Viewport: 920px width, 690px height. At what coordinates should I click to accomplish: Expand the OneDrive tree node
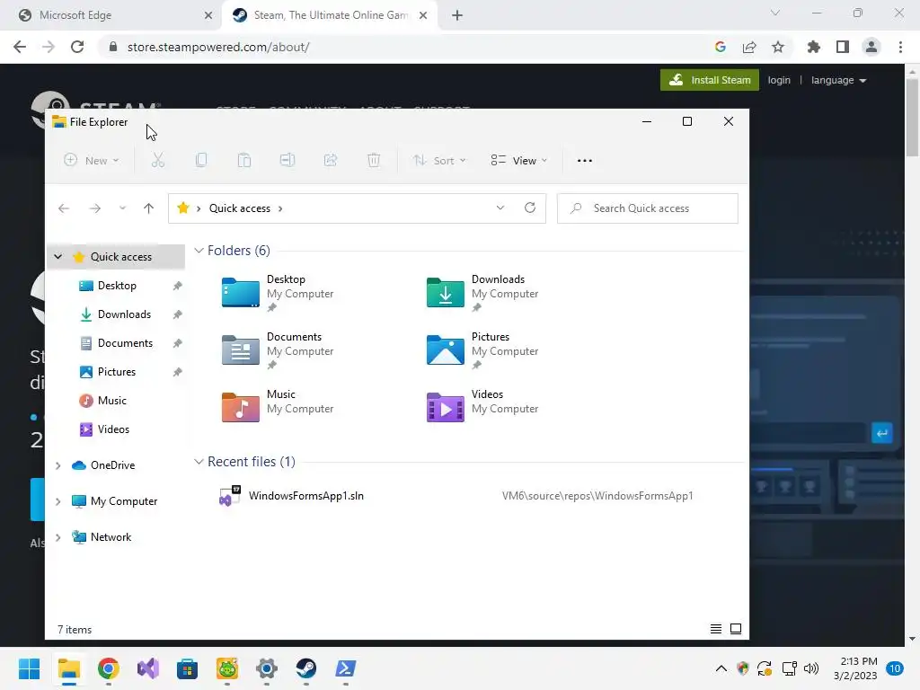(58, 465)
